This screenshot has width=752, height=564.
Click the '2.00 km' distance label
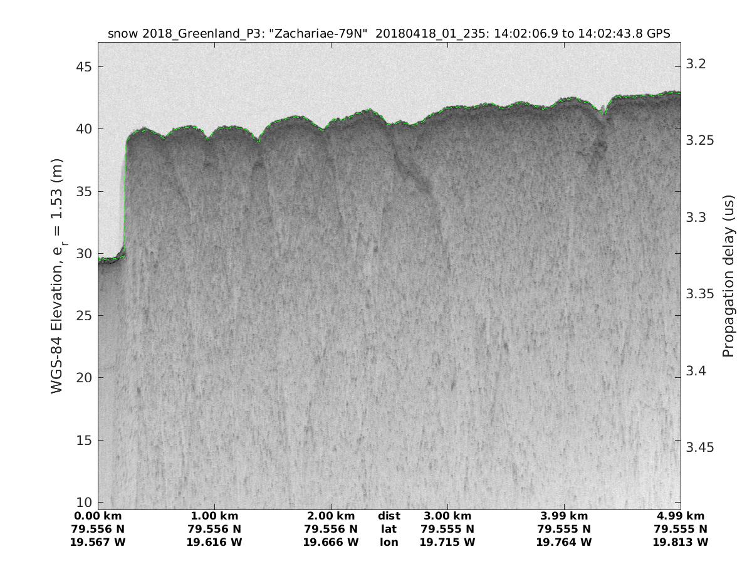[x=331, y=516]
